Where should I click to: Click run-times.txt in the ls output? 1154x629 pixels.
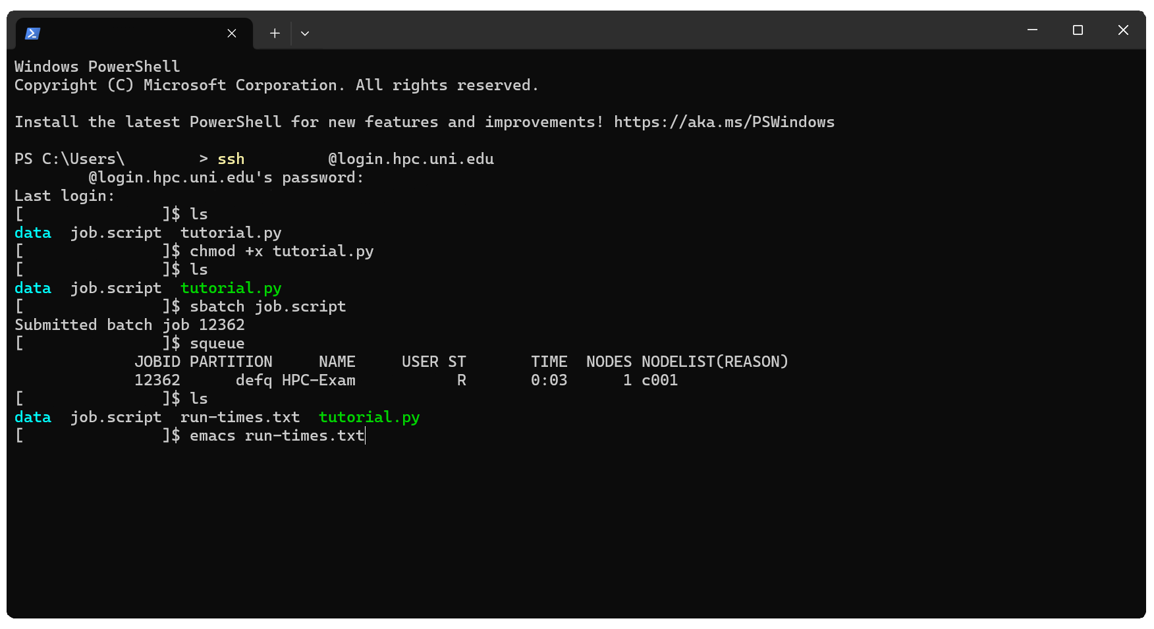pyautogui.click(x=240, y=418)
